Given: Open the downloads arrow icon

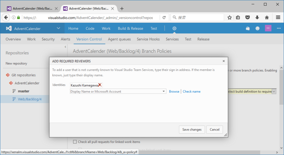Looking at the screenshot, I should pyautogui.click(x=257, y=17).
